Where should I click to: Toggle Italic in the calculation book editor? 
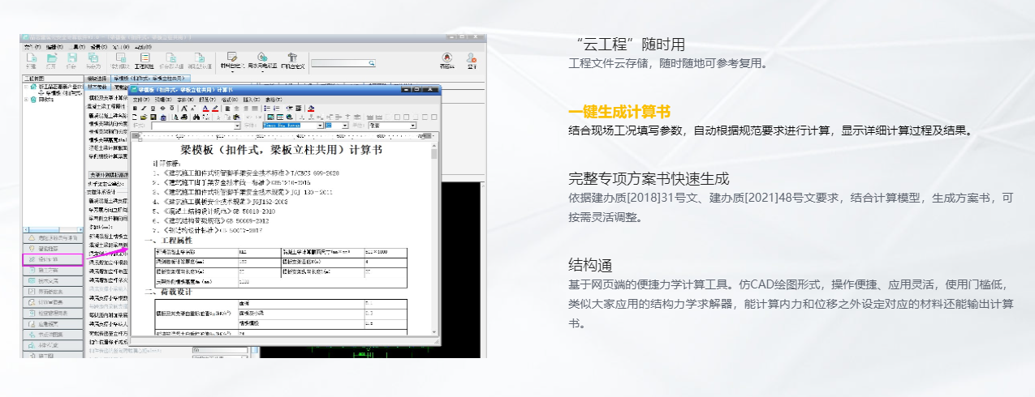[x=144, y=109]
